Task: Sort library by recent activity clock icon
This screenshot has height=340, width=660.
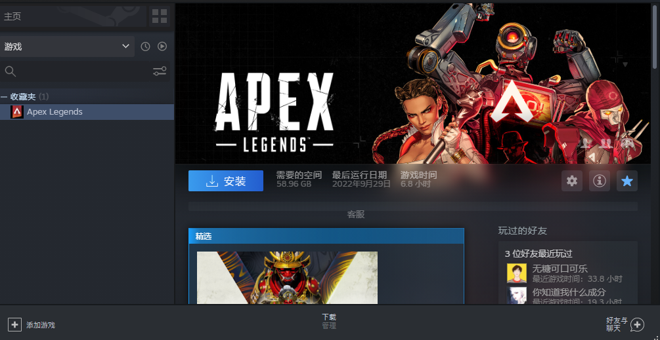Action: tap(145, 47)
